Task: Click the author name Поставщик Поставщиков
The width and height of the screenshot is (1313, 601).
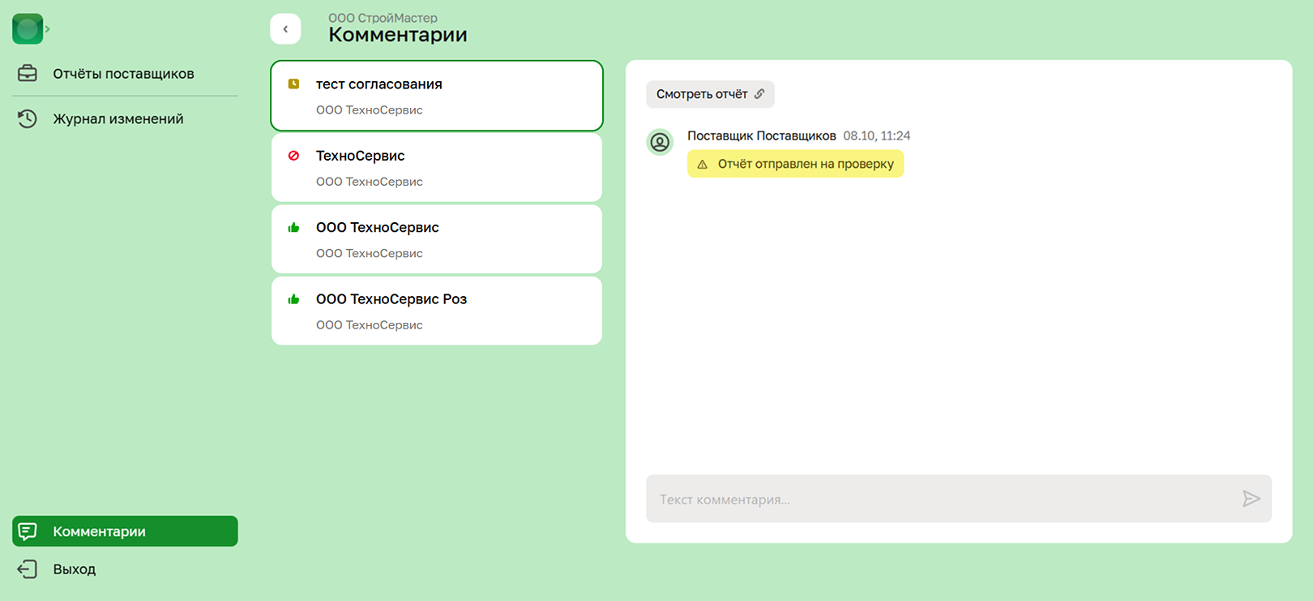Action: coord(762,135)
